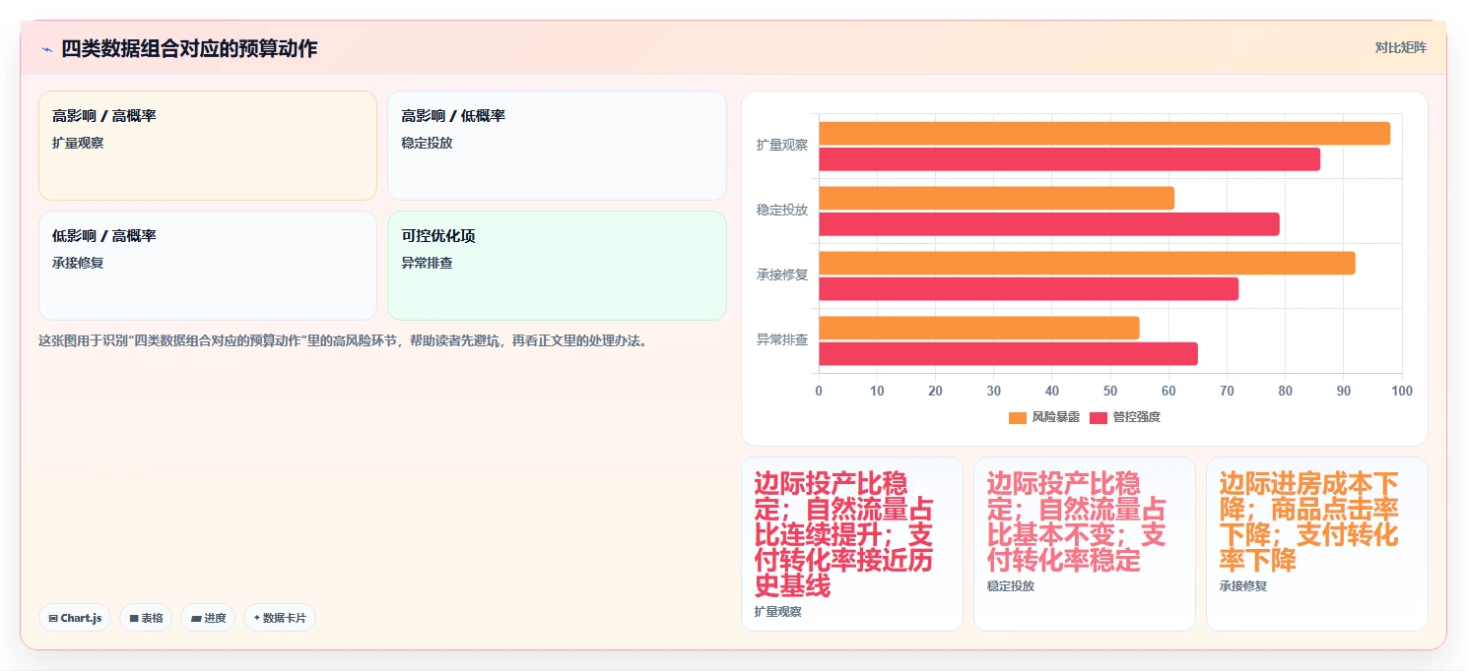Click the orange 稳定投放 bar
This screenshot has width=1467, height=671.
click(x=996, y=198)
